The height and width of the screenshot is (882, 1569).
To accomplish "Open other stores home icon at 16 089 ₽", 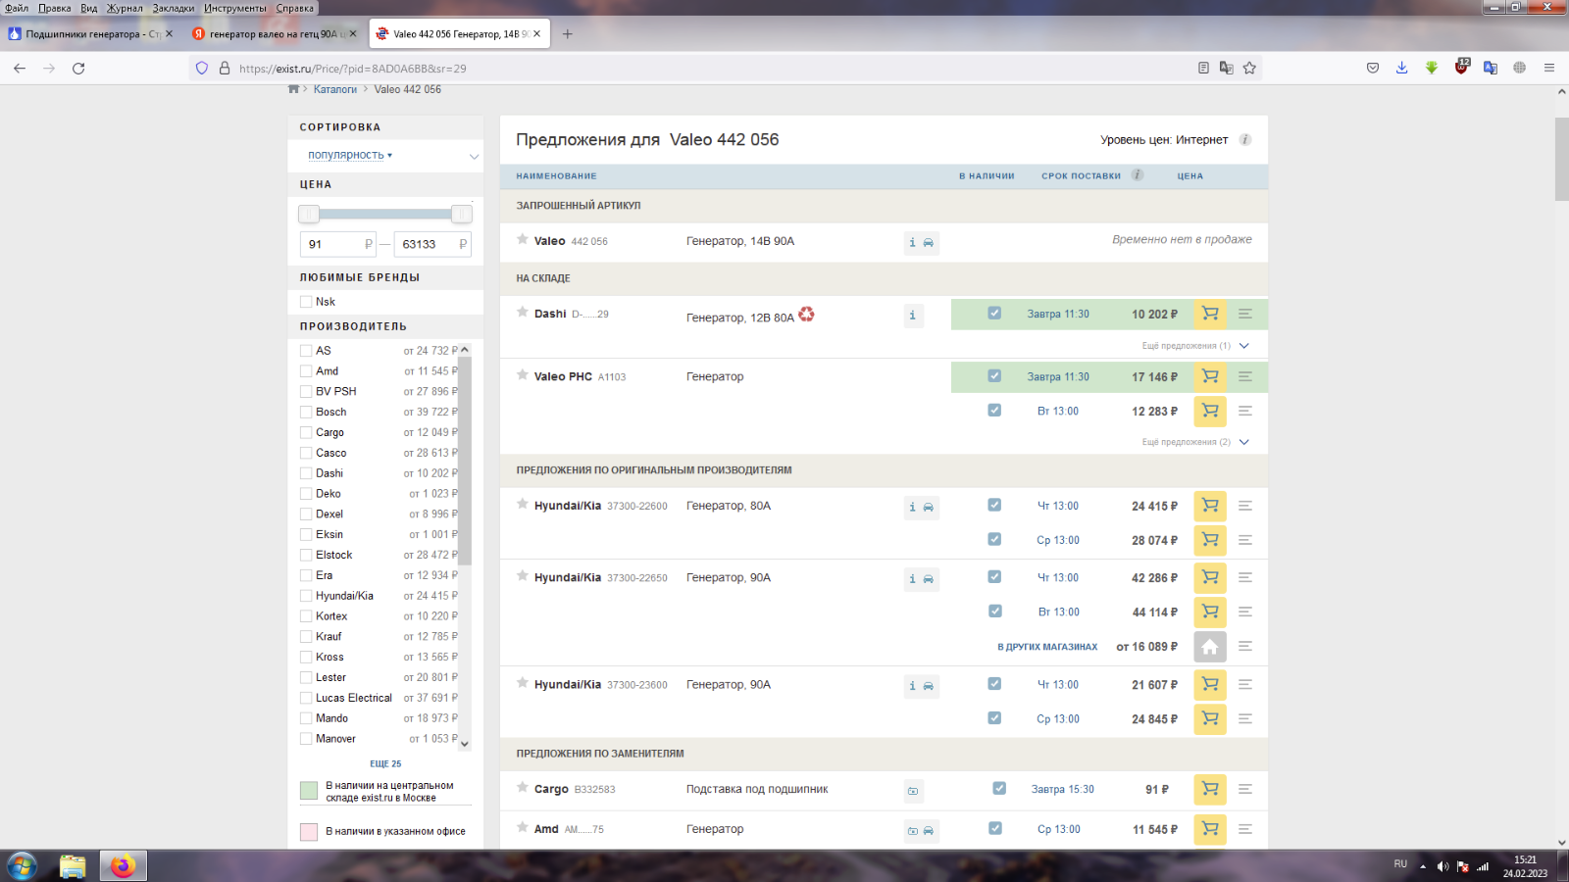I will point(1210,647).
